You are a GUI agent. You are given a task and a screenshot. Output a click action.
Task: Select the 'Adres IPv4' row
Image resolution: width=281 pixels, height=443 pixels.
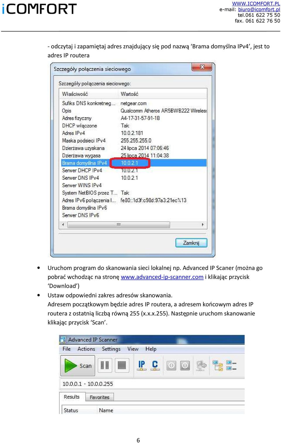[133, 133]
